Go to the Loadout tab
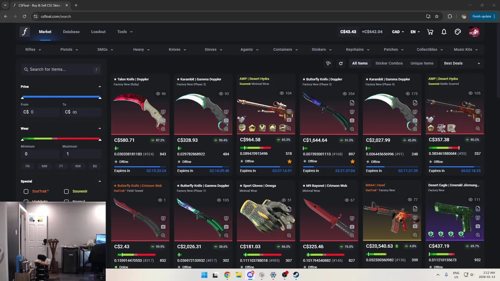500x281 pixels. click(98, 32)
